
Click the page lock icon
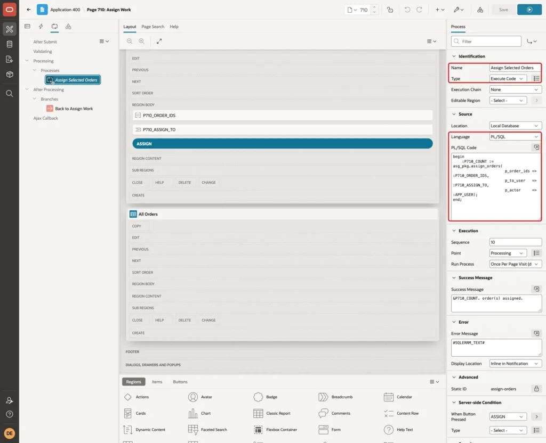point(390,10)
